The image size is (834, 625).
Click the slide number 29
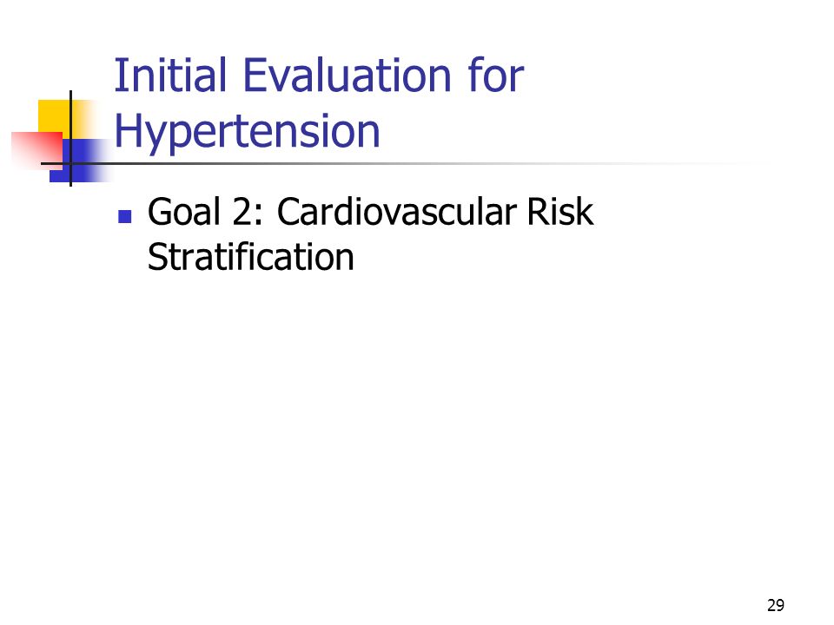pos(776,605)
